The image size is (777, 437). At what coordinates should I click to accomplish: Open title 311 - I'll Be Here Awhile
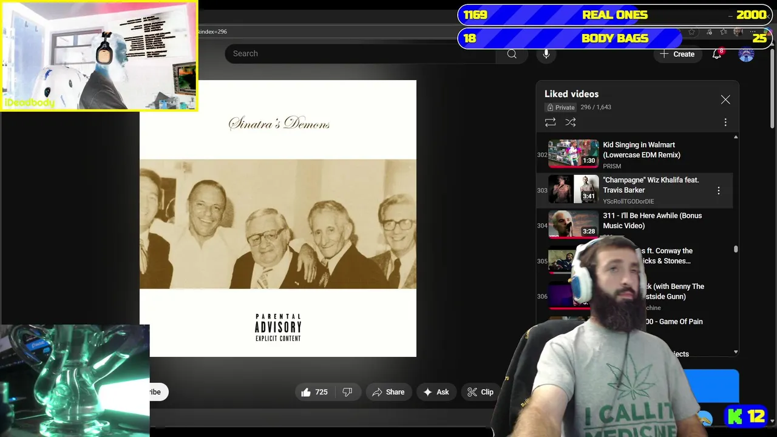pyautogui.click(x=652, y=220)
